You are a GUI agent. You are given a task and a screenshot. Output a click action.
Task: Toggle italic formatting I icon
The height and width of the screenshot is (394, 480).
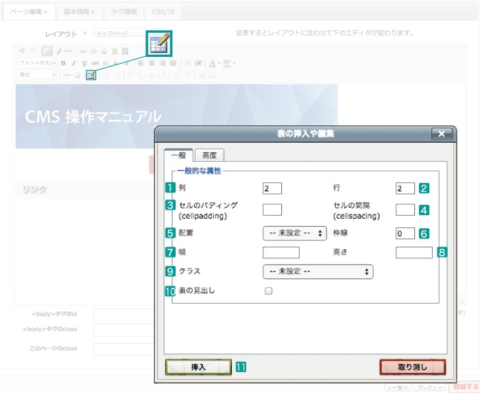tap(74, 63)
